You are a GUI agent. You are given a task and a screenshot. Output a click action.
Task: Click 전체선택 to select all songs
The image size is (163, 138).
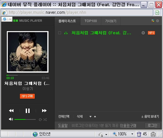pos(64,117)
